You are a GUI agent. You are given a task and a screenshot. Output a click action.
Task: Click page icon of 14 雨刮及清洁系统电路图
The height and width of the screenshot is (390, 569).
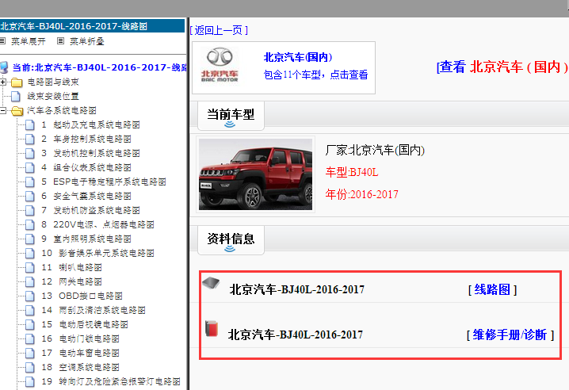[30, 311]
